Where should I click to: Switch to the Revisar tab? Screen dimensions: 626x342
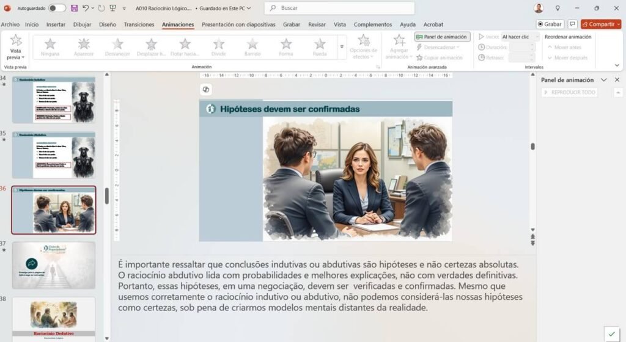pos(317,24)
